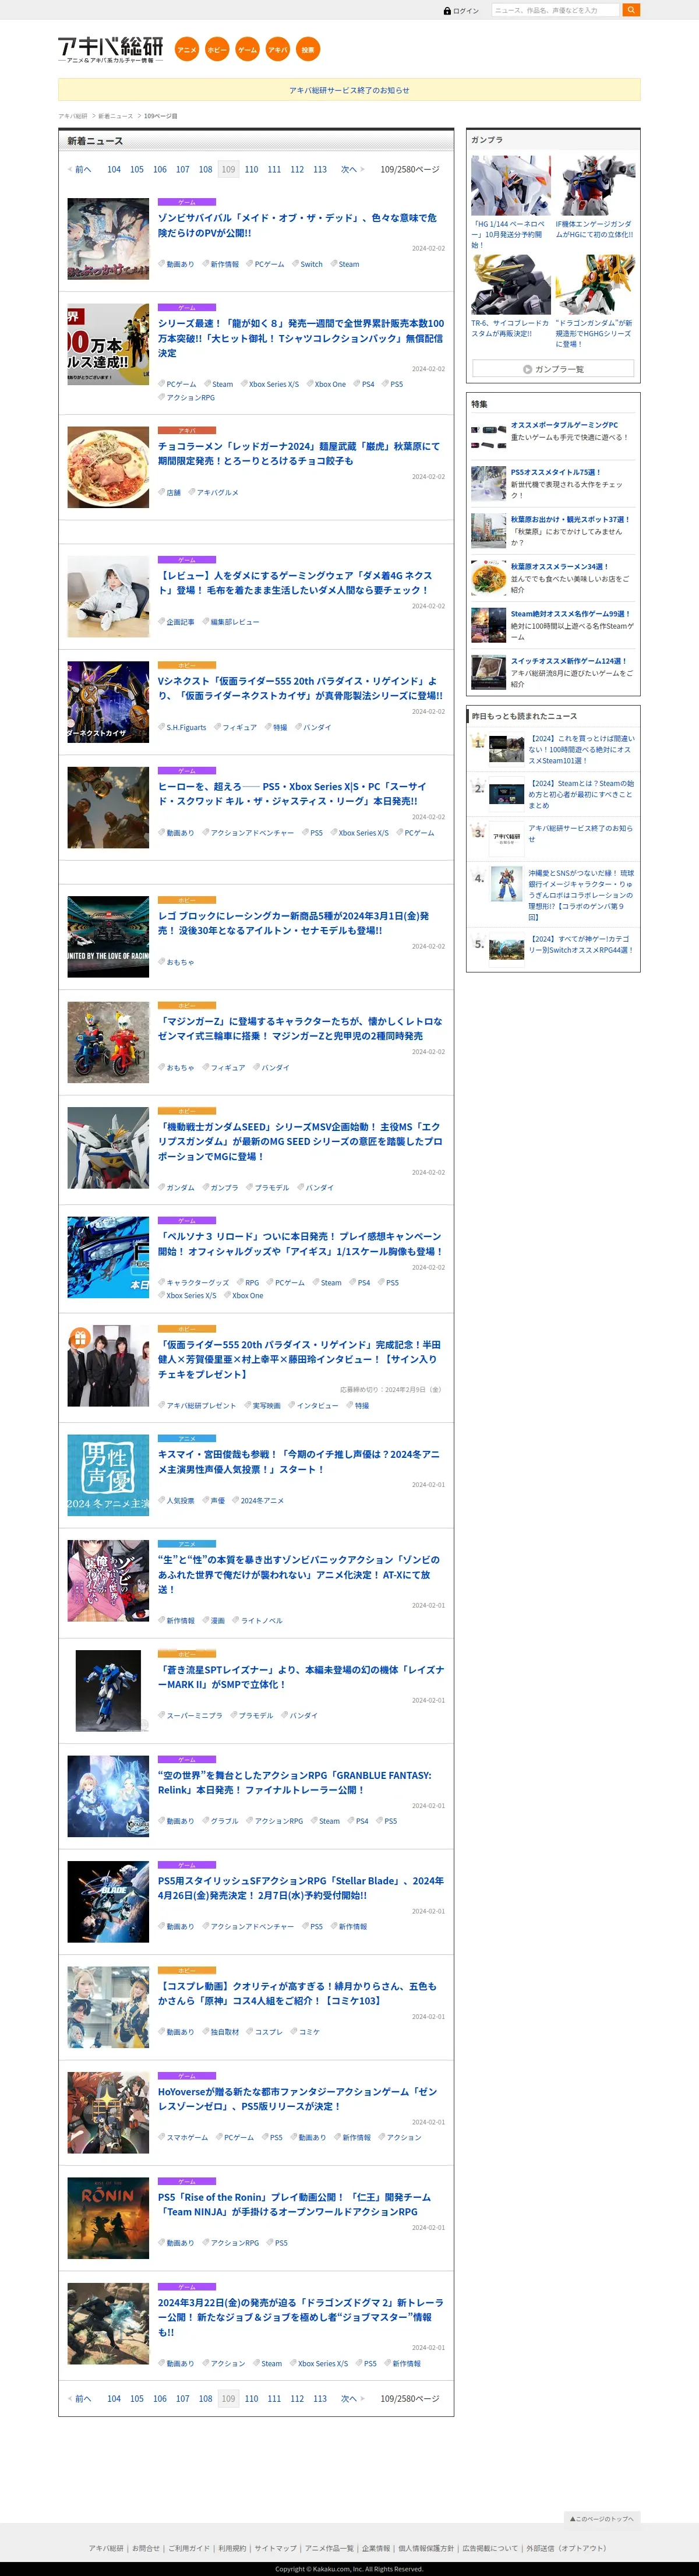Go to page 113 in top pagination
The image size is (699, 2576).
tap(320, 169)
